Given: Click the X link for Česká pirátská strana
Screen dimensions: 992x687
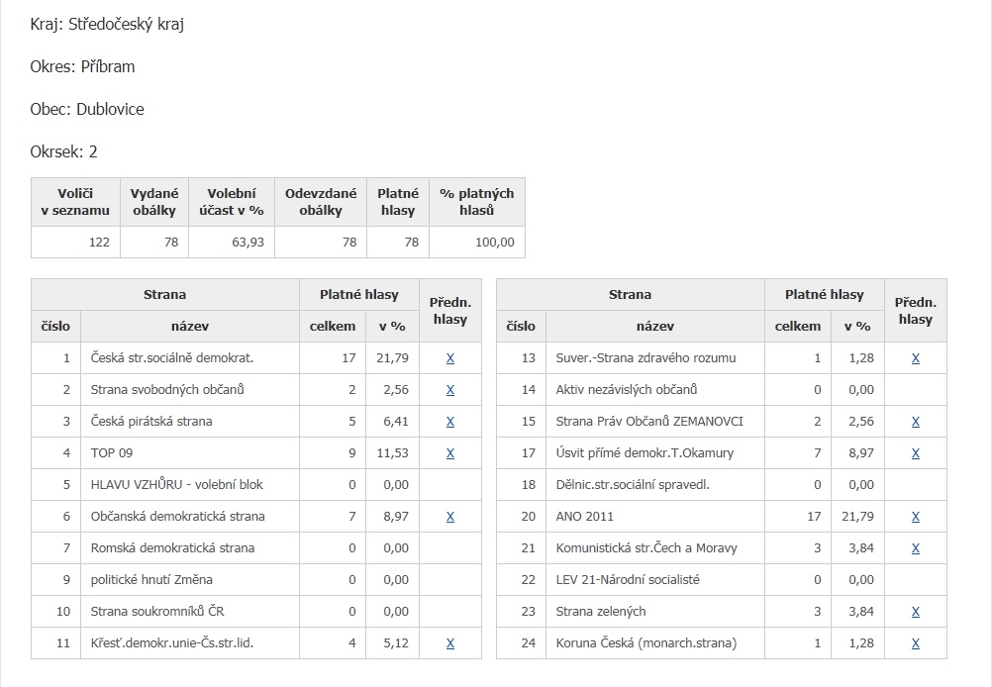Looking at the screenshot, I should click(x=450, y=422).
